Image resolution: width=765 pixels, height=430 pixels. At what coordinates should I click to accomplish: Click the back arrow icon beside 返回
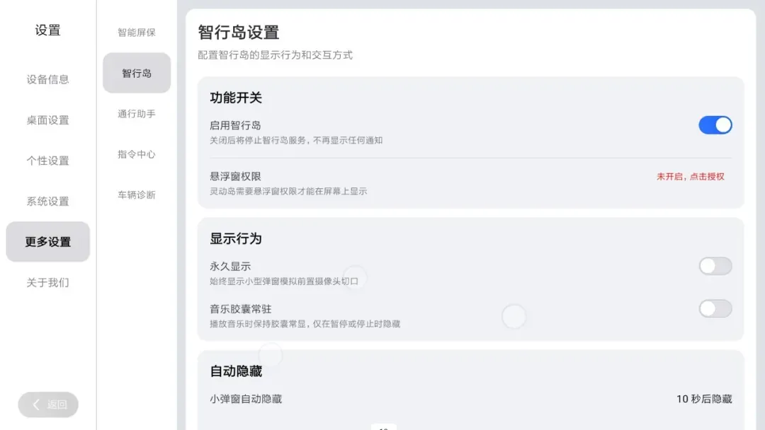36,405
